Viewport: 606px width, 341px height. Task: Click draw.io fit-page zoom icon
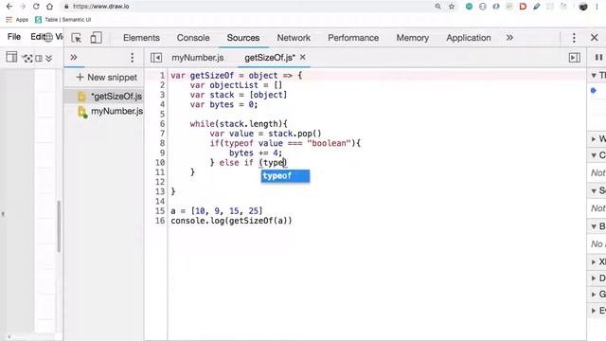(27, 59)
